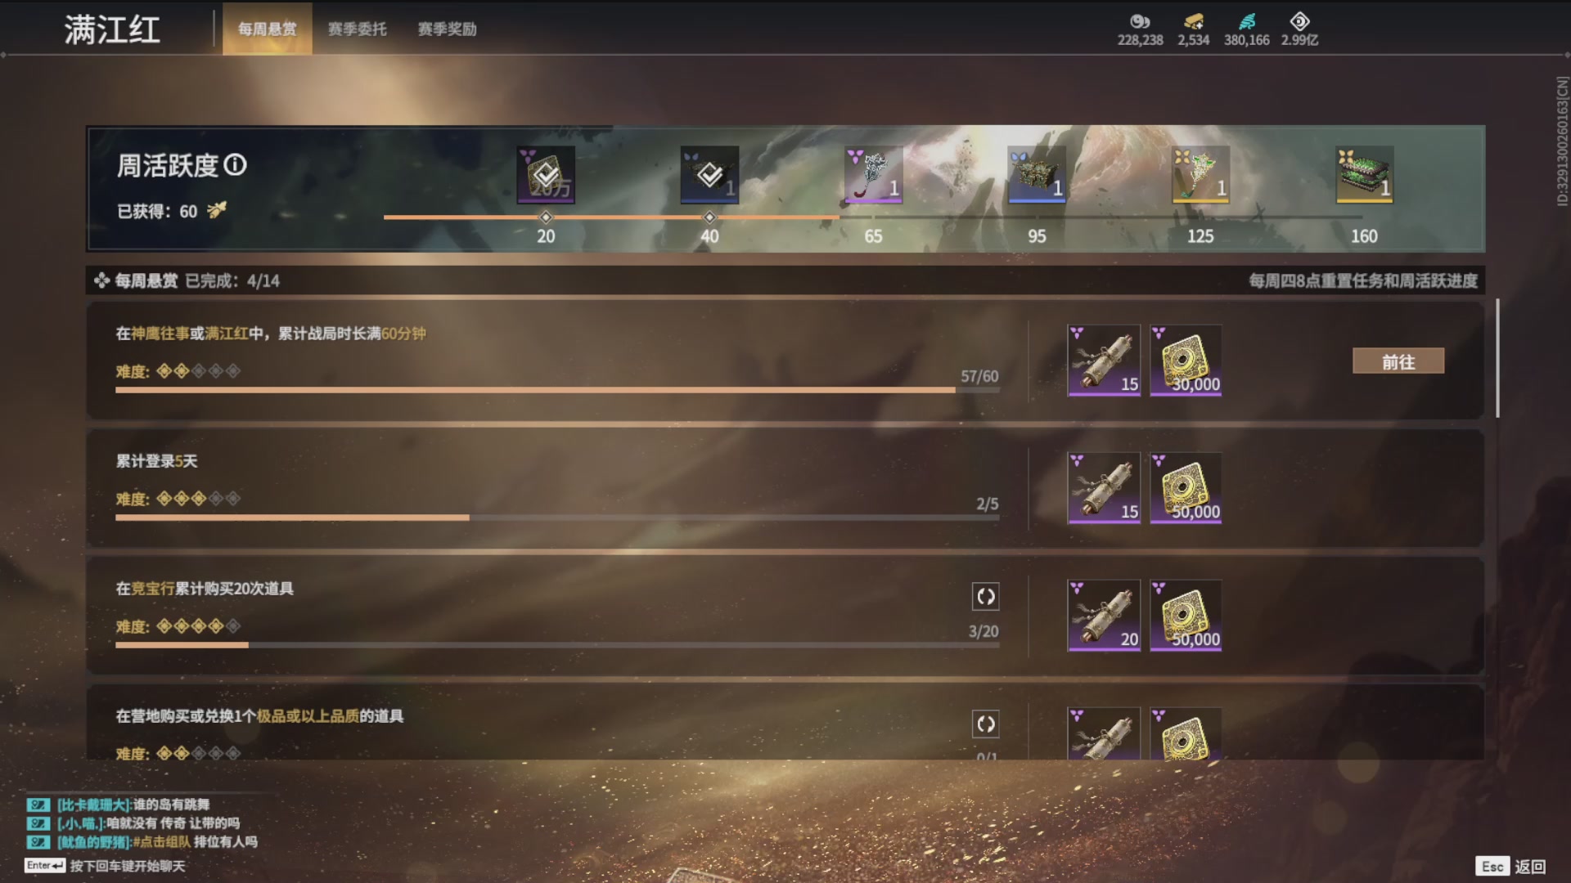Open the 每周悬赏 tab

[267, 29]
